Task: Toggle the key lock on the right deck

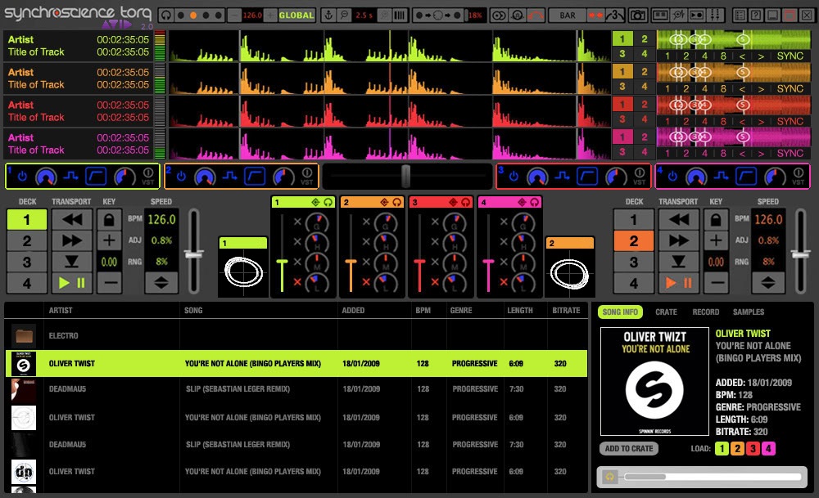Action: point(716,219)
